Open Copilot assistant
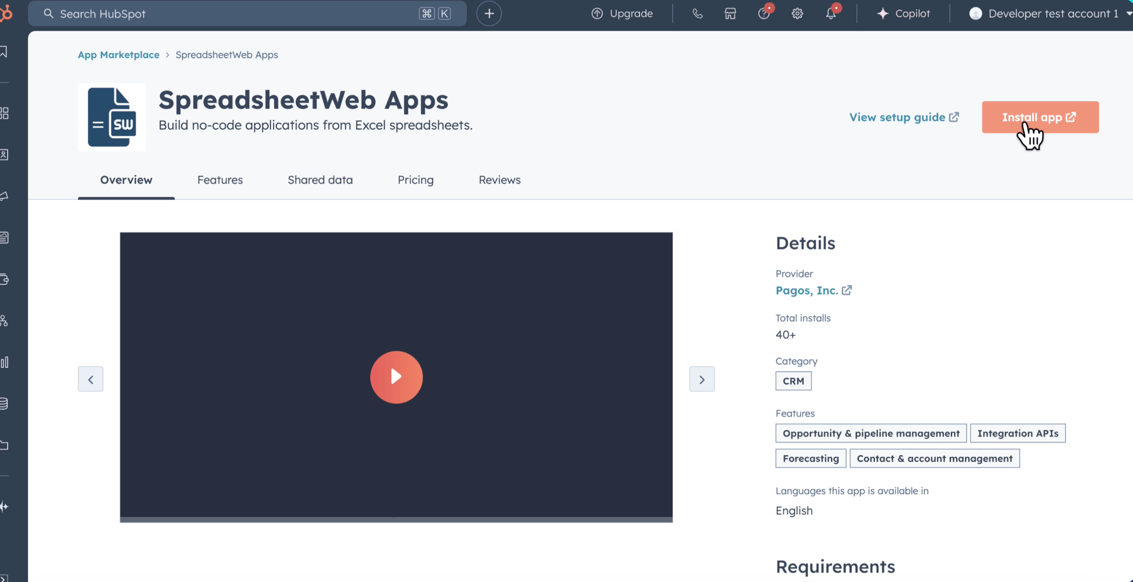 pyautogui.click(x=904, y=14)
